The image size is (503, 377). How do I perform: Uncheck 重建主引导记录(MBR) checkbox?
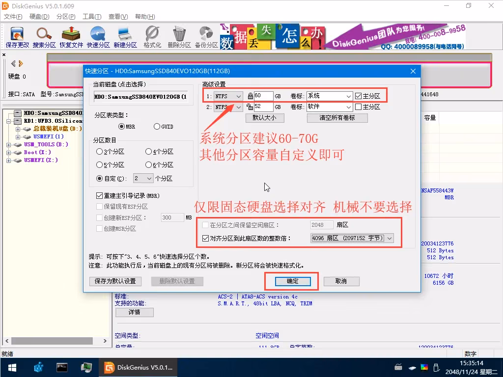(100, 196)
